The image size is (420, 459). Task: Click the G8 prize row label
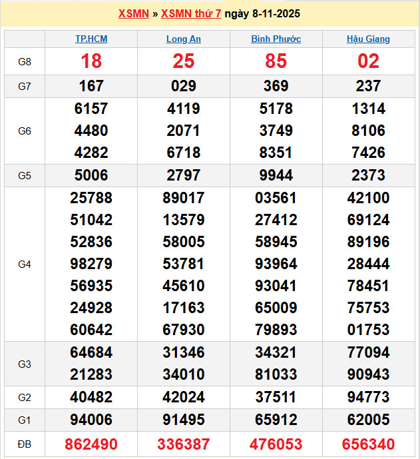pos(25,62)
